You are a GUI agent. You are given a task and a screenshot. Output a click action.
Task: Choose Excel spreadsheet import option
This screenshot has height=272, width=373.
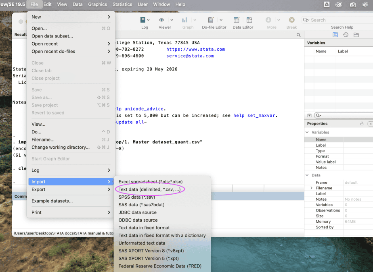click(150, 182)
